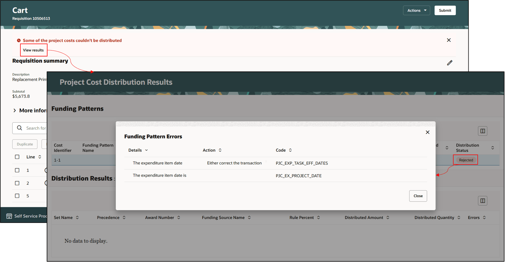This screenshot has height=262, width=505.
Task: Dismiss the project costs warning banner
Action: [449, 40]
